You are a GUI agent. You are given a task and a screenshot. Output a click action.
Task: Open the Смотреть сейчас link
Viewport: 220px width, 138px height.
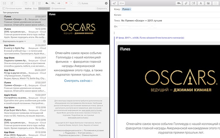pyautogui.click(x=78, y=81)
